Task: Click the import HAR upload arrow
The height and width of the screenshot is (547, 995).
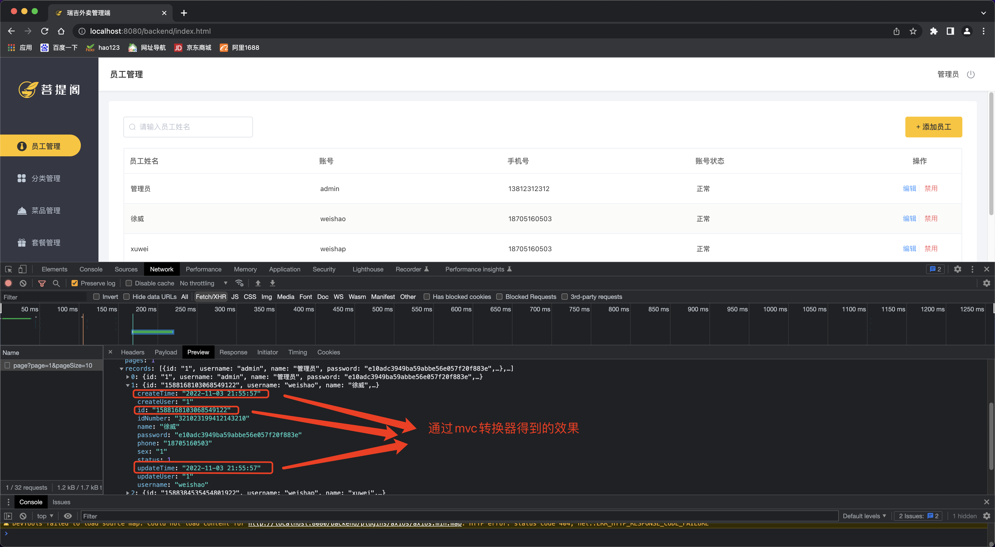Action: (258, 283)
